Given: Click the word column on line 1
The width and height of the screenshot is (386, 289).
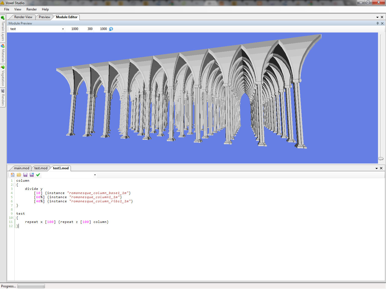Looking at the screenshot, I should pos(23,181).
